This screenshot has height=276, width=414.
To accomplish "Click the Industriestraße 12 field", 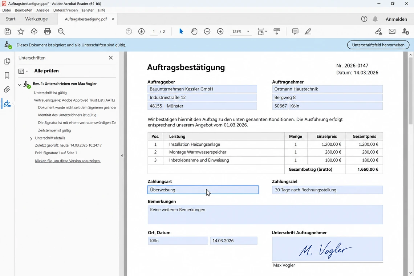I will 202,97.
